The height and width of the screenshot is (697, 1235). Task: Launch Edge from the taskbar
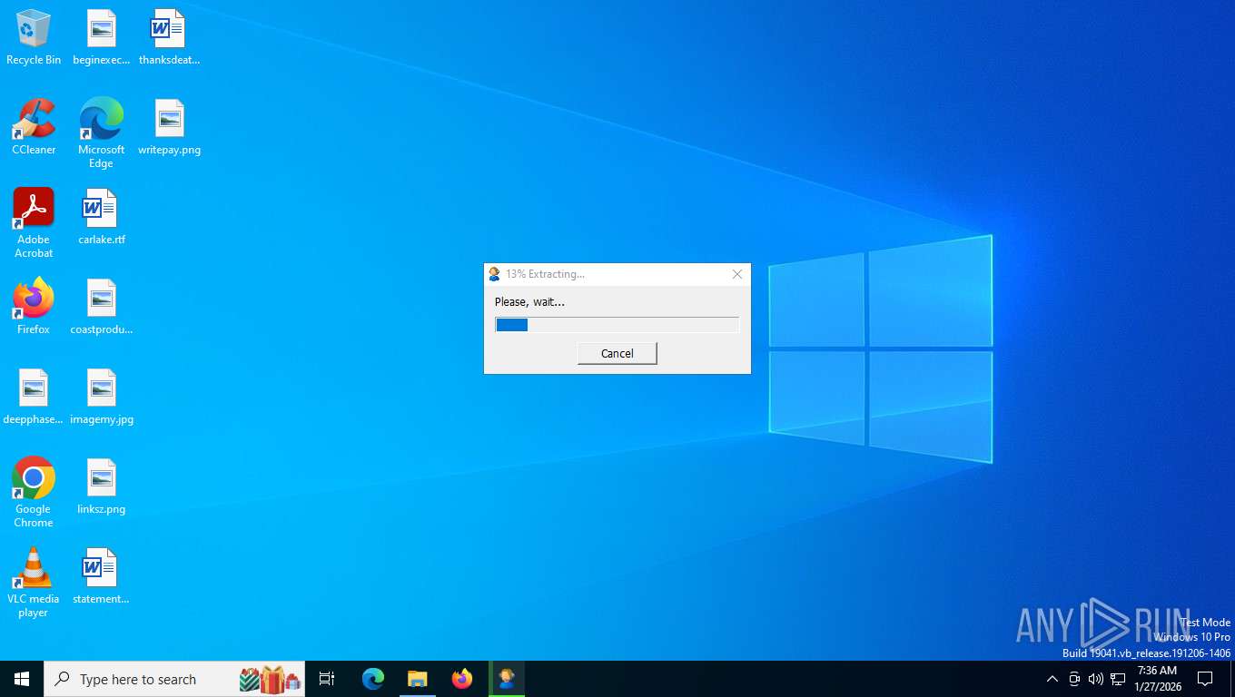pyautogui.click(x=373, y=679)
